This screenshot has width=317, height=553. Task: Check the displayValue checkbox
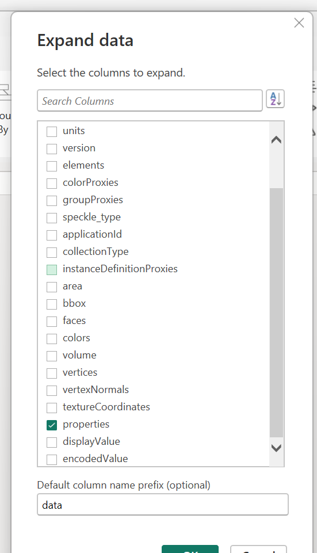(52, 443)
